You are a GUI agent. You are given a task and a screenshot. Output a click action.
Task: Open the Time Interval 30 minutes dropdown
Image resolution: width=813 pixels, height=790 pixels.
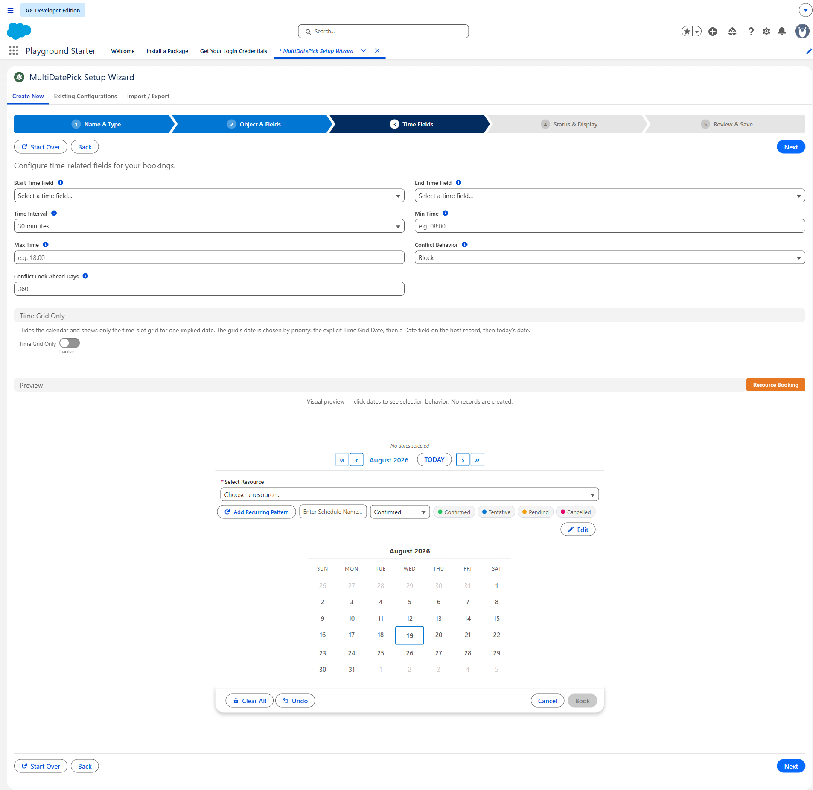click(209, 226)
